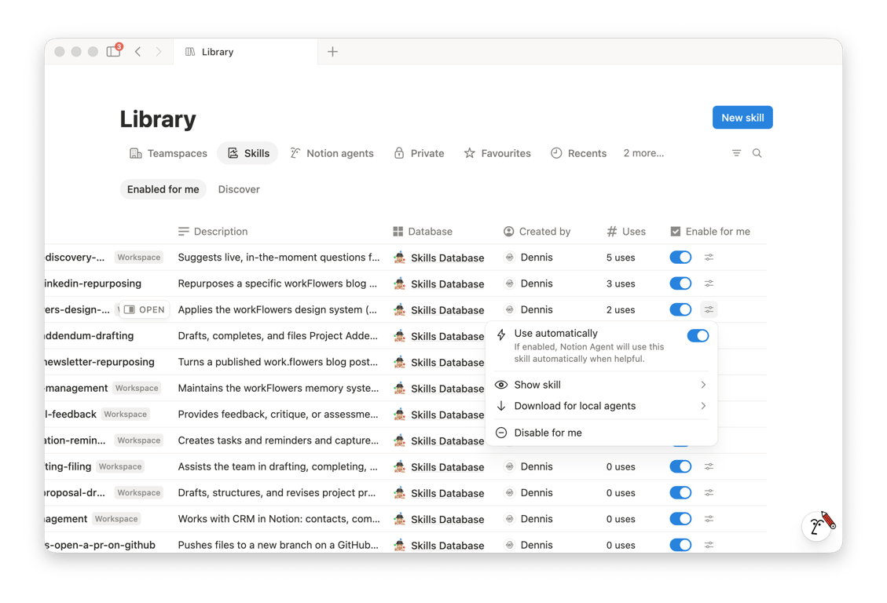The image size is (887, 603).
Task: Toggle enable switch for ers-design skill
Action: (680, 309)
